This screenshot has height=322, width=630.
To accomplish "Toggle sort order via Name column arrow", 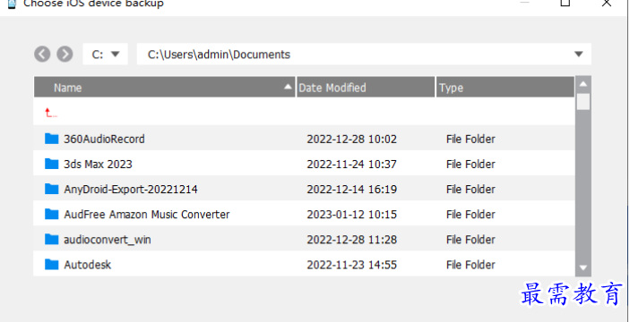I will [288, 87].
